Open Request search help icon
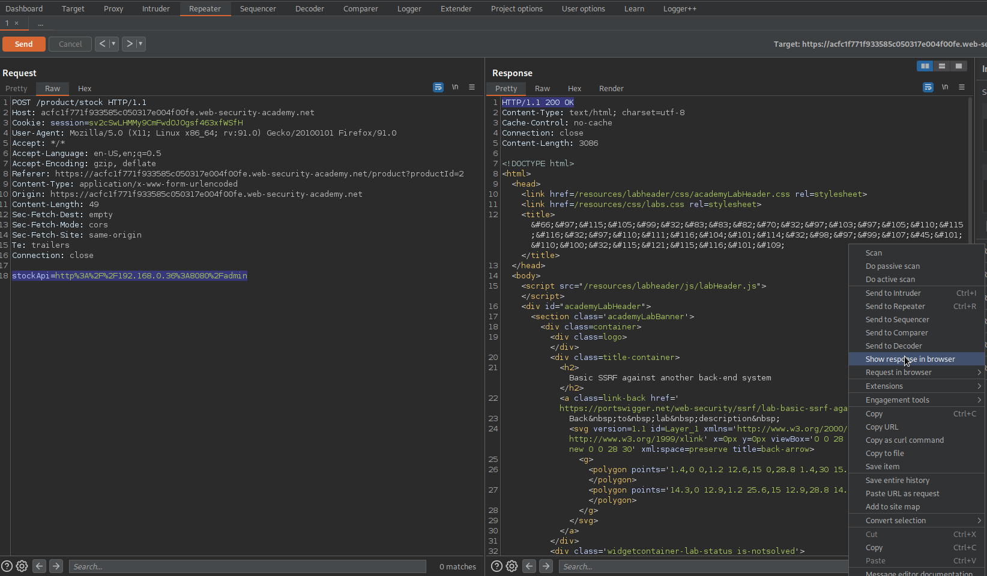Image resolution: width=987 pixels, height=576 pixels. click(x=7, y=566)
